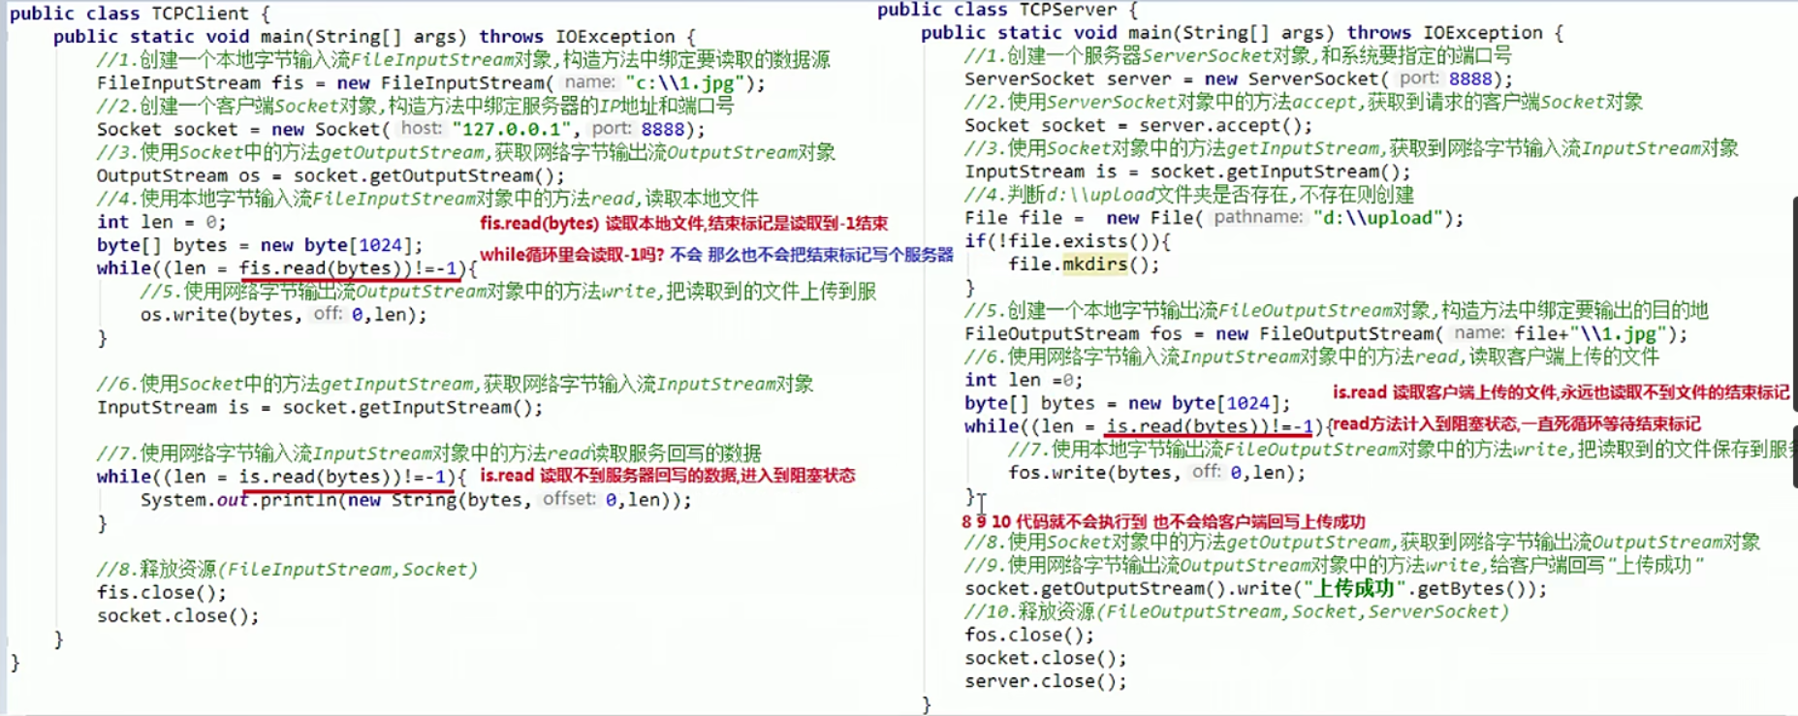
Task: Select the "c:\\1.jpg" string literal
Action: 684,83
